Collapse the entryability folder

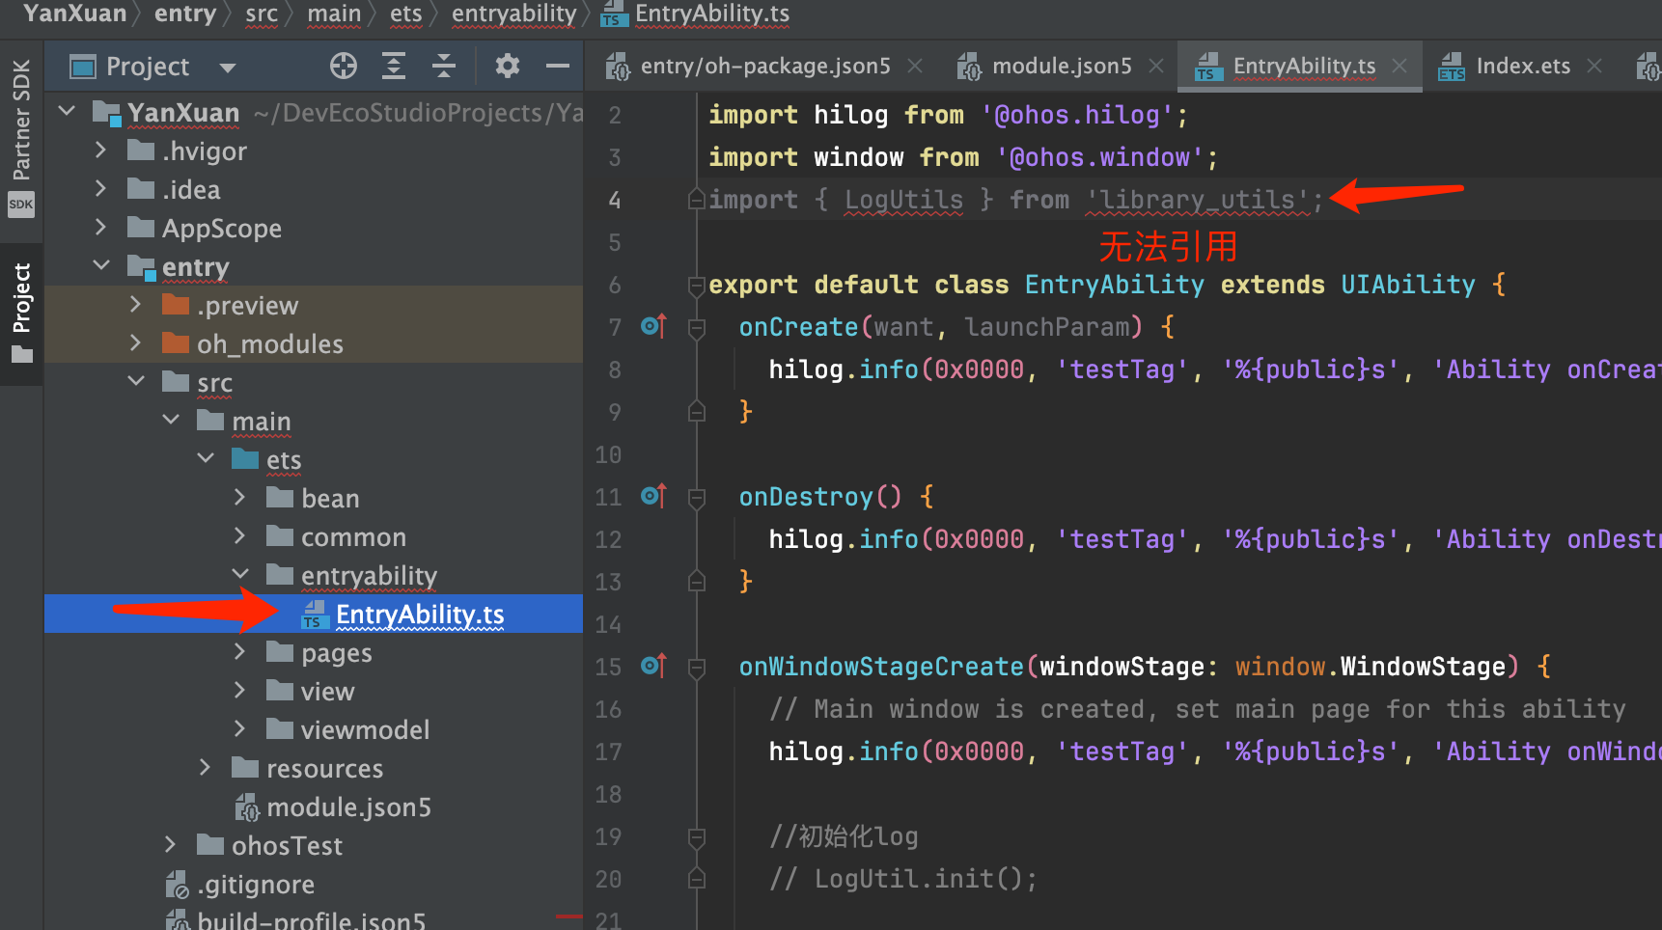[240, 574]
